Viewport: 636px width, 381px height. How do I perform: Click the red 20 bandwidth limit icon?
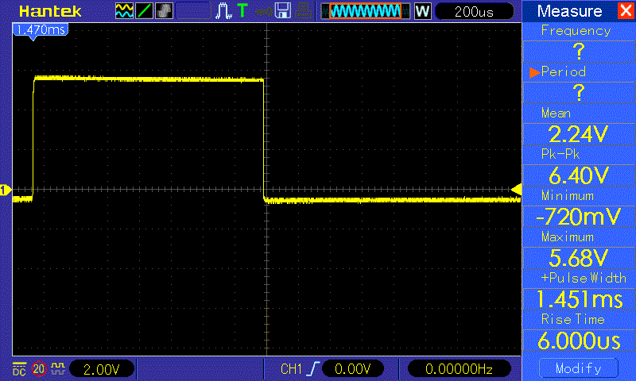click(38, 368)
